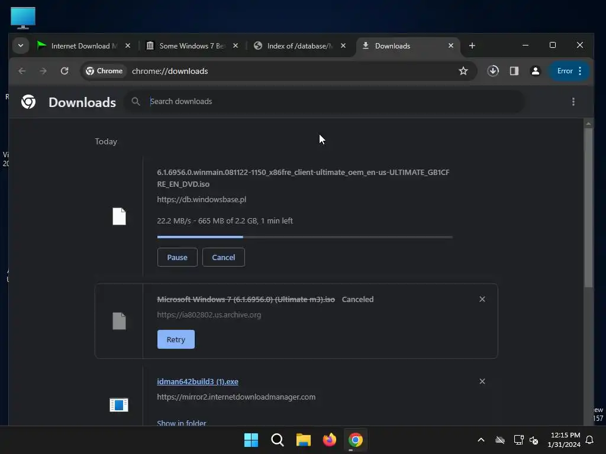Screen dimensions: 606x454
Task: Open idman642build3 (1).exe file link
Action: (x=198, y=381)
